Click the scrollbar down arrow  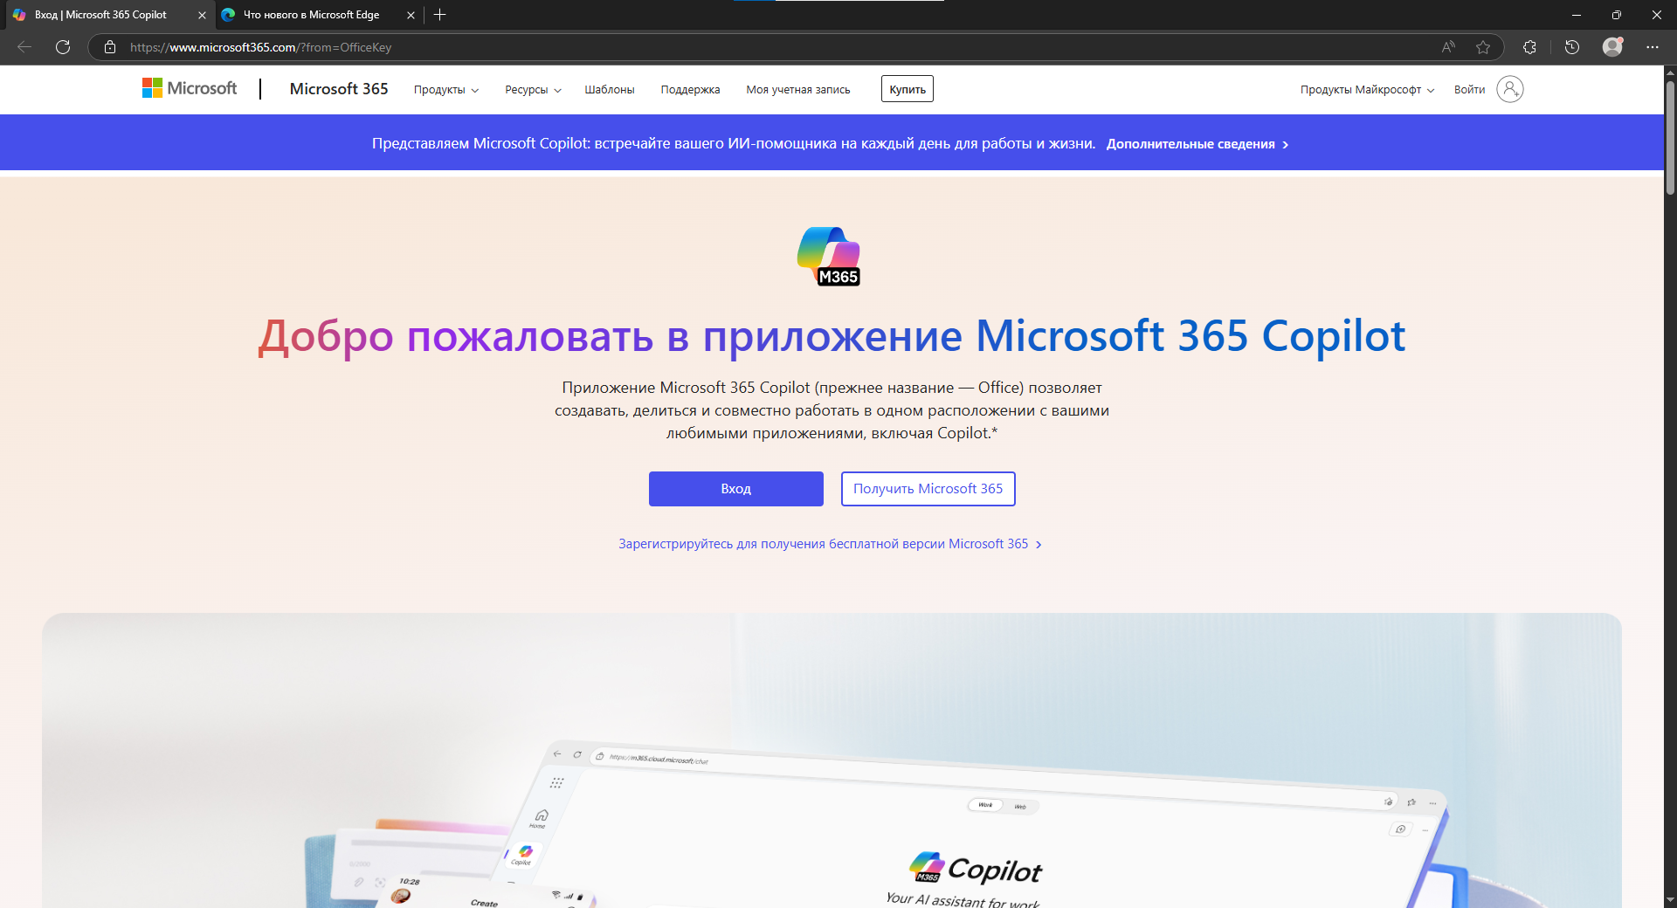click(1670, 900)
